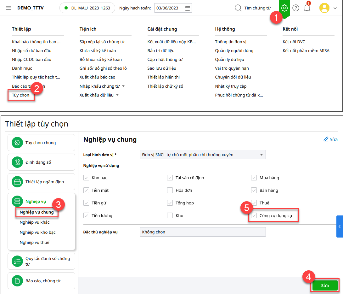This screenshot has width=343, height=294.
Task: Click the Quy tắc đánh số chứng từ icon
Action: pos(17,261)
